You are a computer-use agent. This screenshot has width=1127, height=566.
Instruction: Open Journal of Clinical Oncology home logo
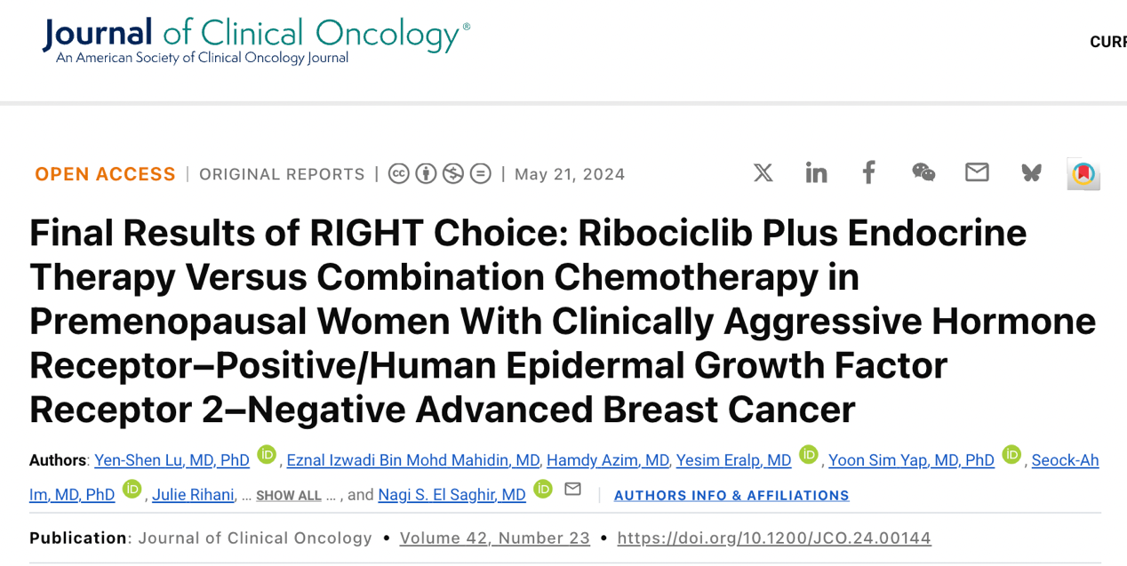click(256, 41)
